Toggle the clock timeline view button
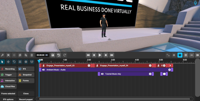The width and height of the screenshot is (200, 101). coord(180,55)
